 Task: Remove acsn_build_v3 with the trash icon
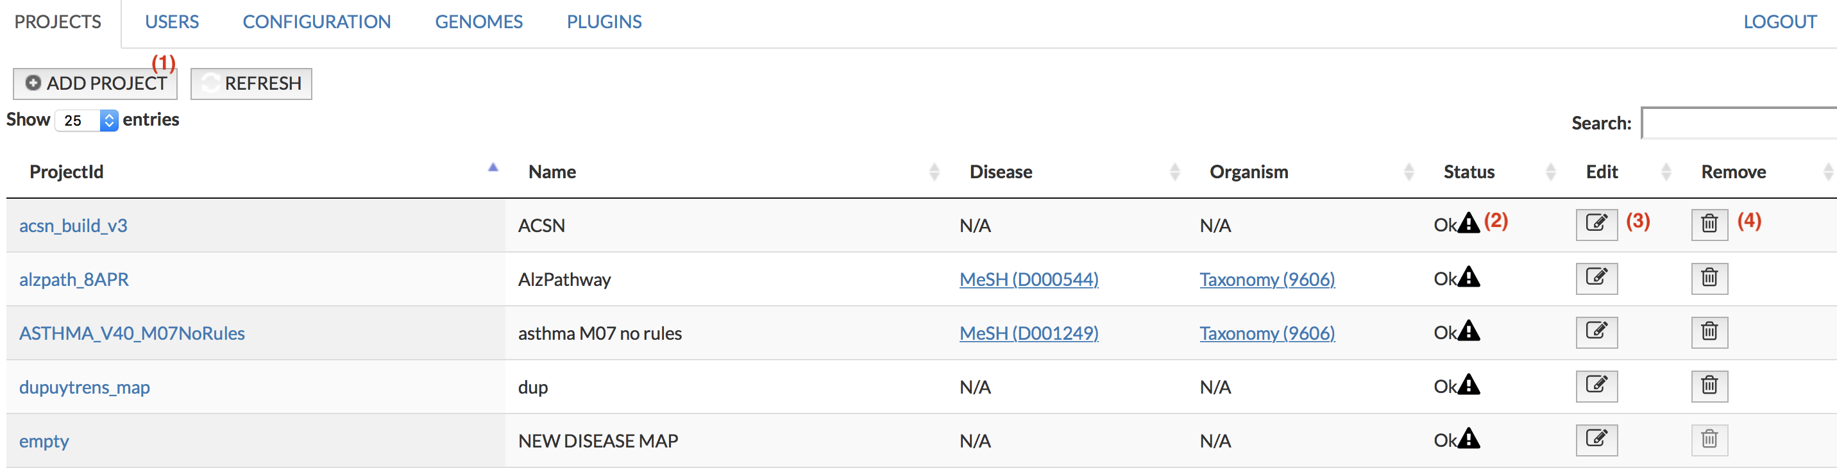click(x=1709, y=224)
